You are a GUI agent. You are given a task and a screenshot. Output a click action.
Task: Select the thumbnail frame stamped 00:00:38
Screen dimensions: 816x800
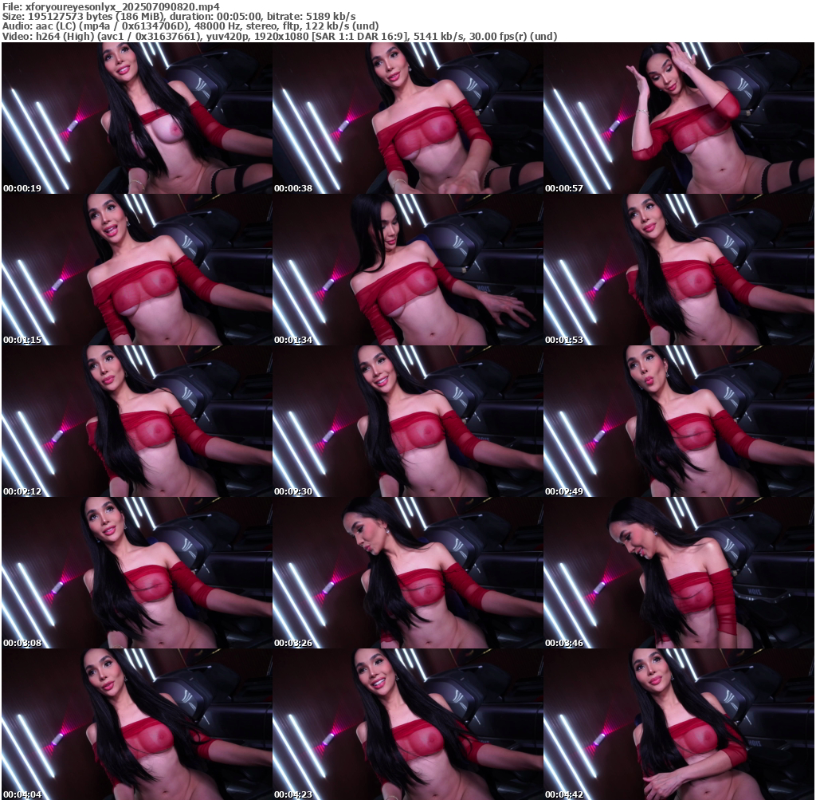(407, 118)
